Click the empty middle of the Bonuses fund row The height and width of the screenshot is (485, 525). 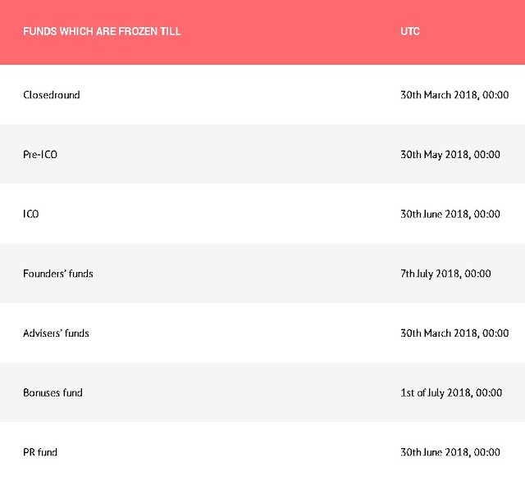point(238,393)
